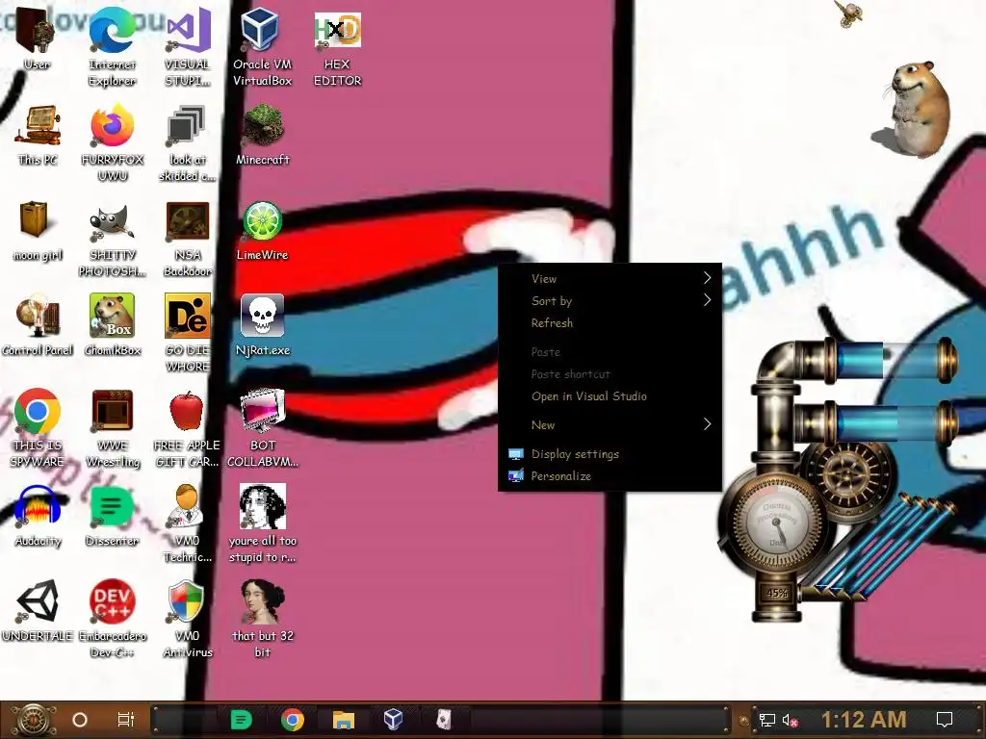Open Dissenter from the taskbar
The image size is (986, 739).
point(242,720)
